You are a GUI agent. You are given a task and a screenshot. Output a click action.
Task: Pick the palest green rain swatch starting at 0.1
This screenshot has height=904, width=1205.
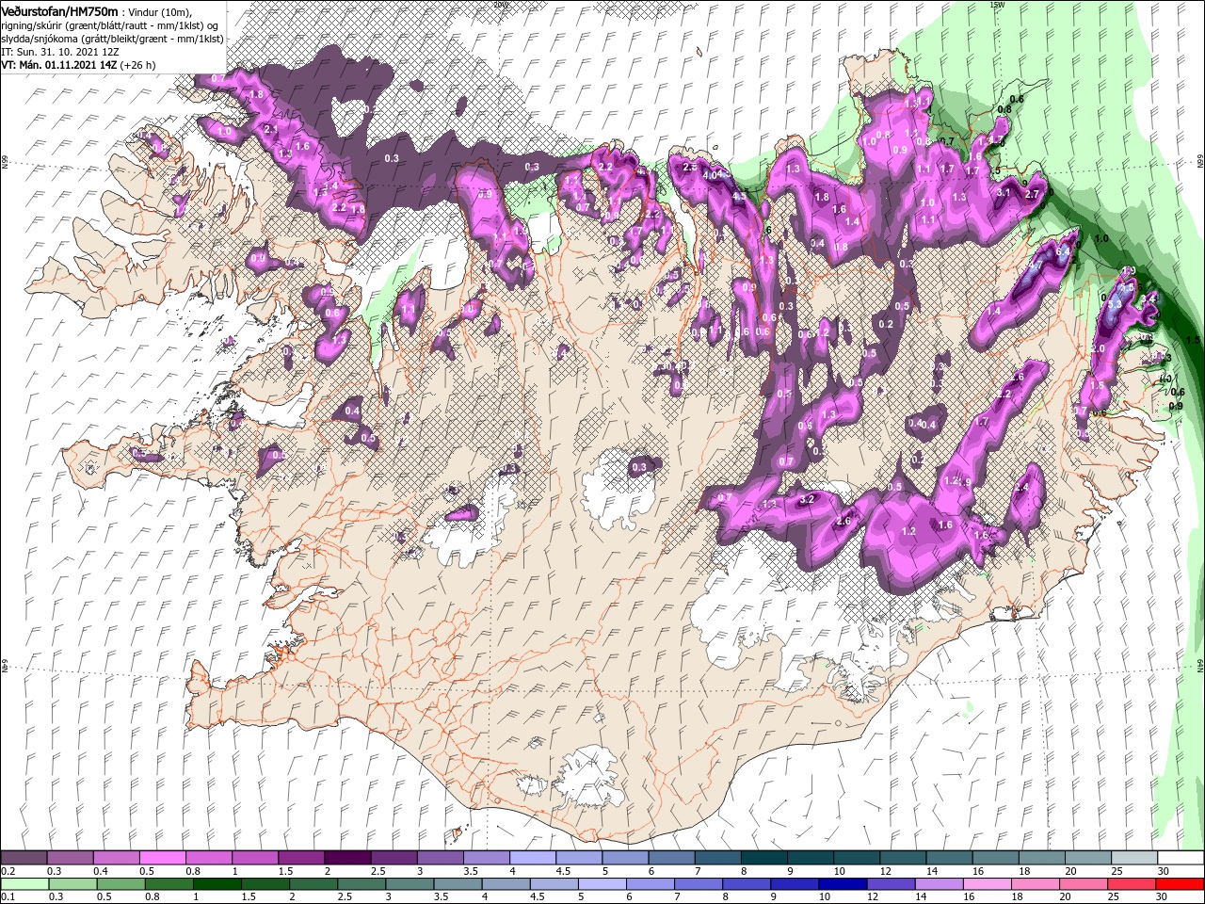point(24,884)
